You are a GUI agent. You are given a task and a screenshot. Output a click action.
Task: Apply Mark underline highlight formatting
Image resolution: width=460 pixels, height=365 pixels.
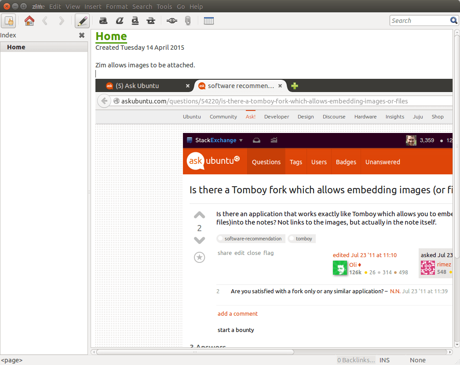coord(135,21)
